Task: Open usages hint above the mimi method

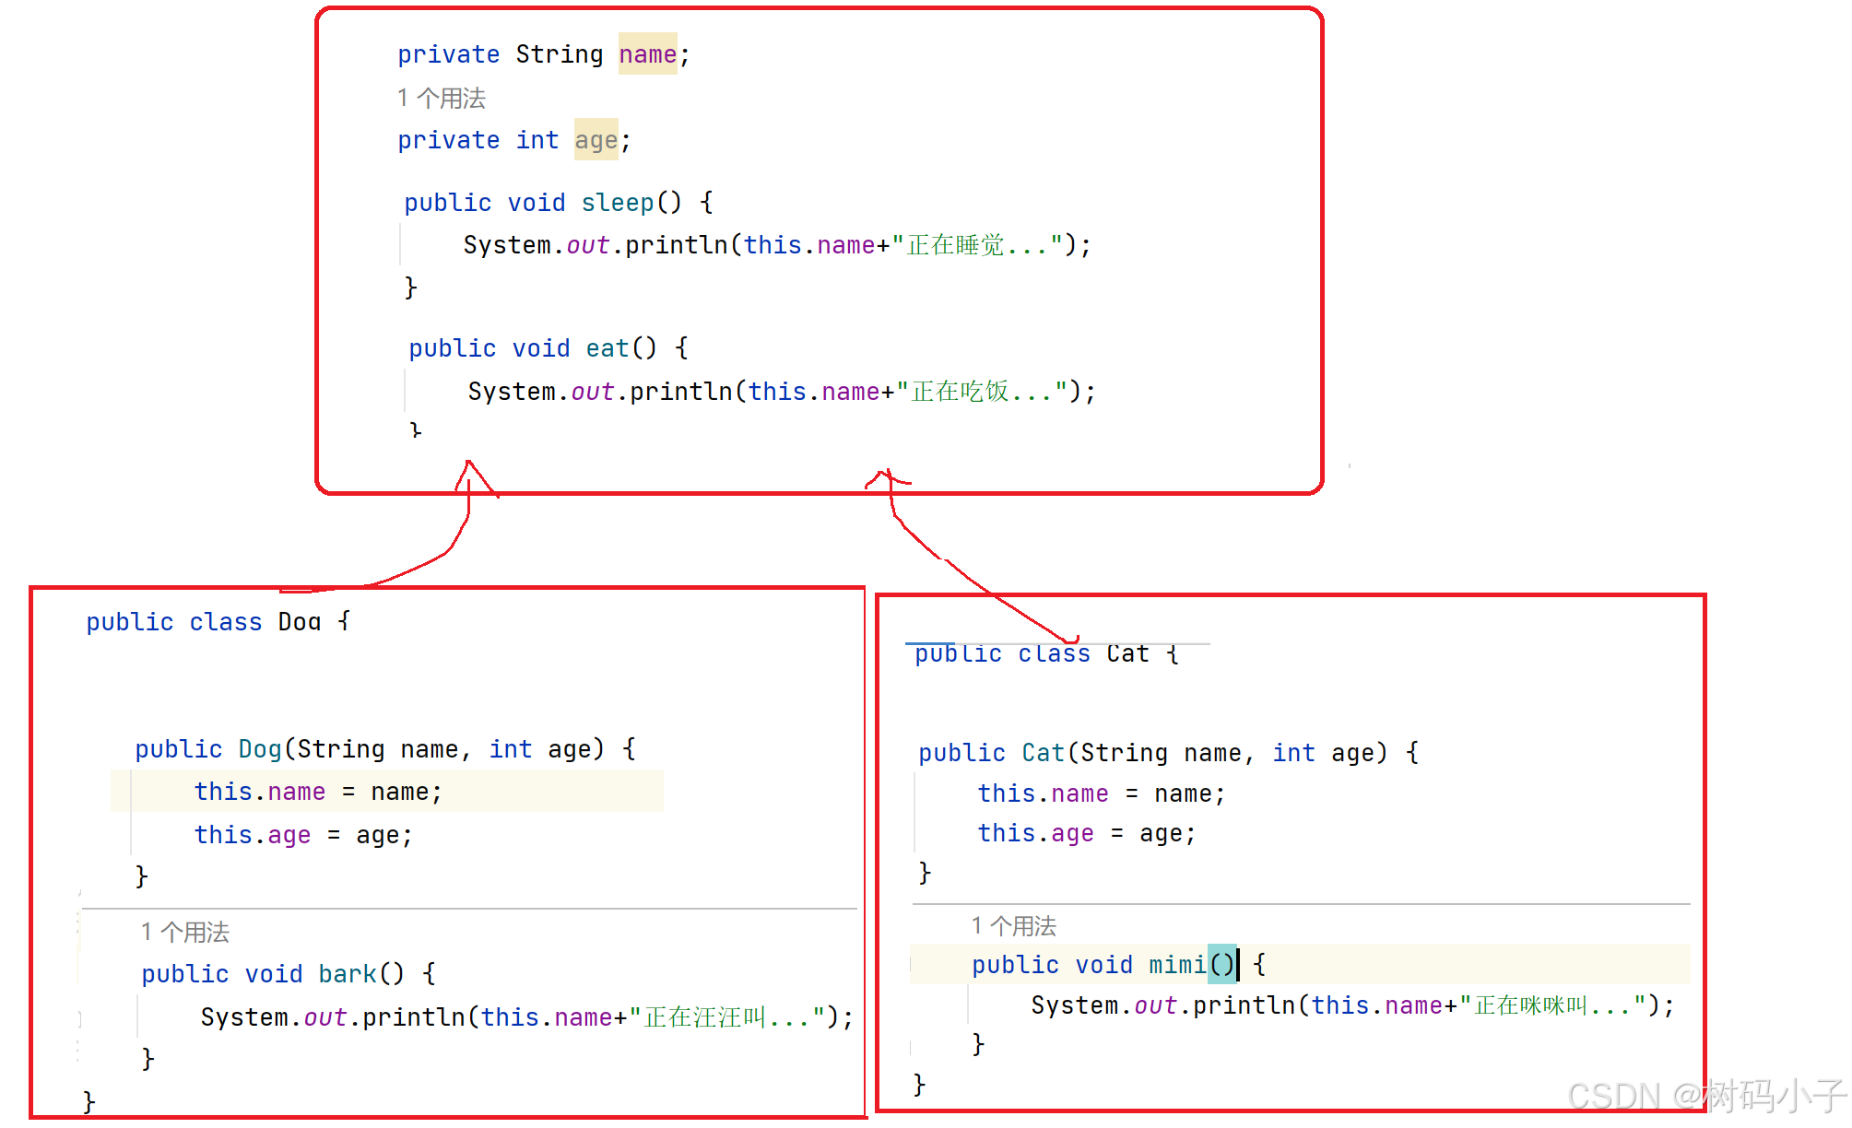Action: (1014, 925)
